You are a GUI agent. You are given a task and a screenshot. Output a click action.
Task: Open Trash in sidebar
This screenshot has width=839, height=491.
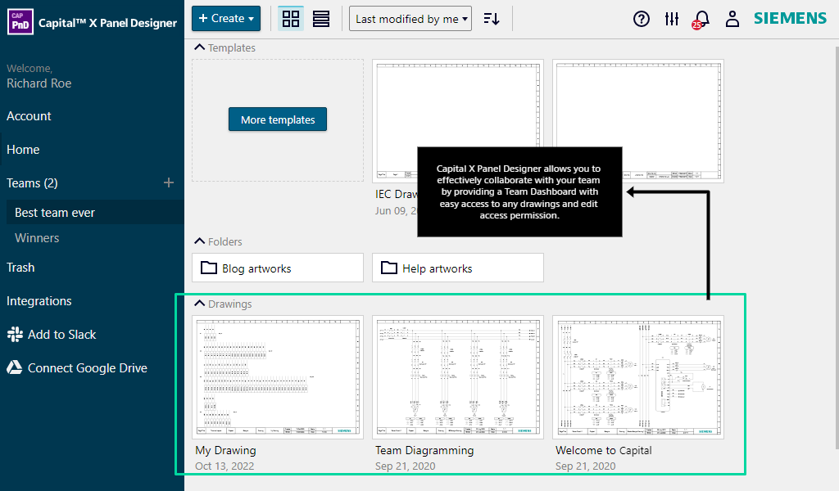click(20, 267)
